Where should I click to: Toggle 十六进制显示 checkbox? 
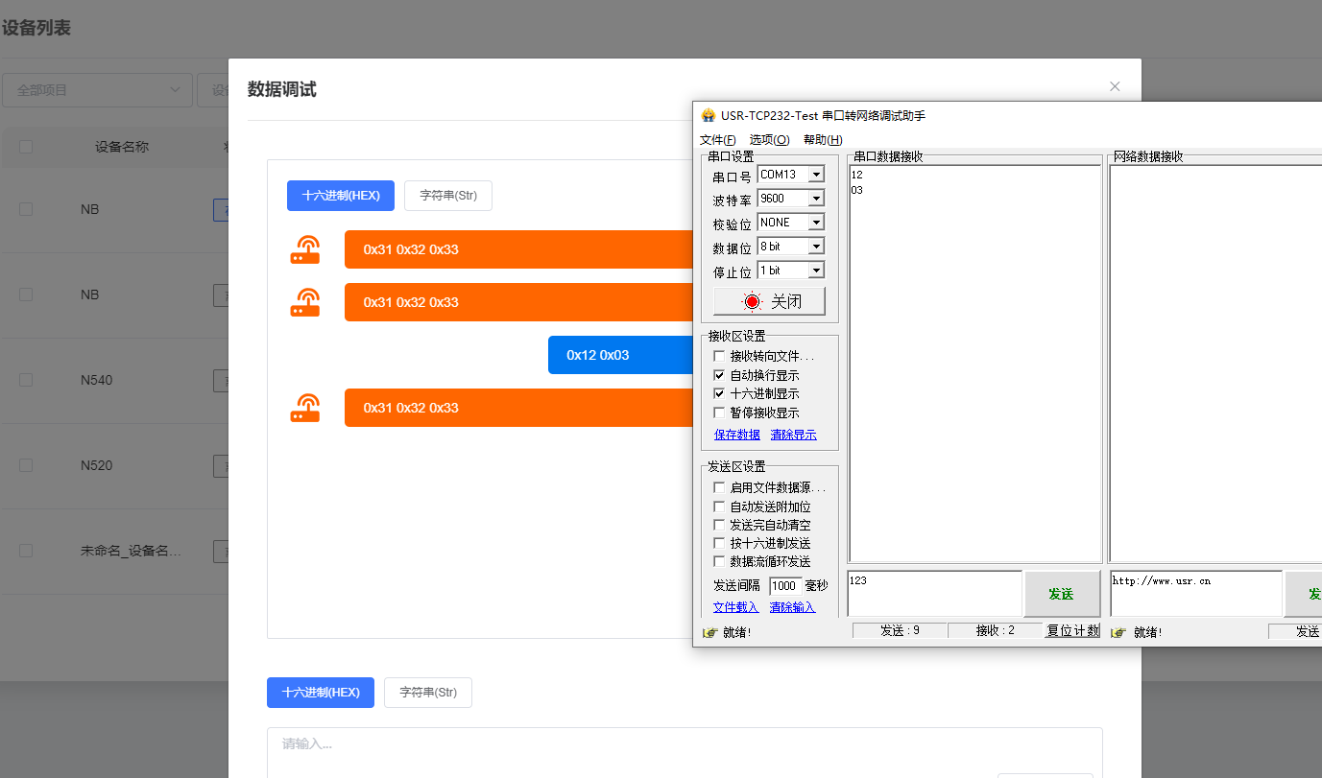tap(719, 393)
